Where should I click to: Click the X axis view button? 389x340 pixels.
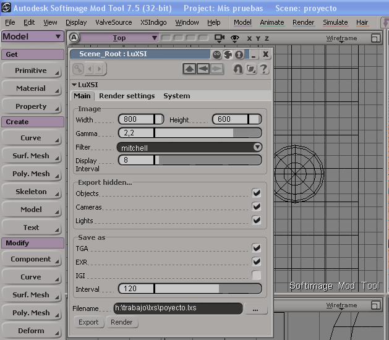pyautogui.click(x=249, y=39)
